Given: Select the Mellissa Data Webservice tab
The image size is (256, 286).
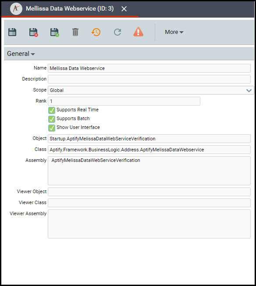Looking at the screenshot, I should pyautogui.click(x=70, y=8).
